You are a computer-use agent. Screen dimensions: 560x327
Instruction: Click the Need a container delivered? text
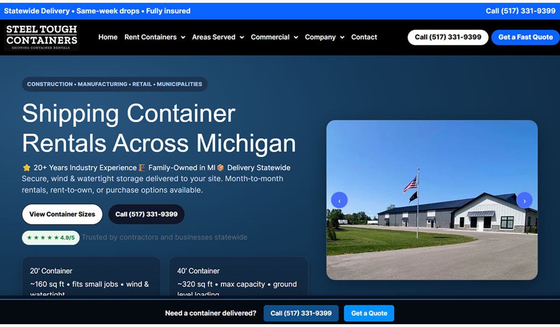coord(210,313)
